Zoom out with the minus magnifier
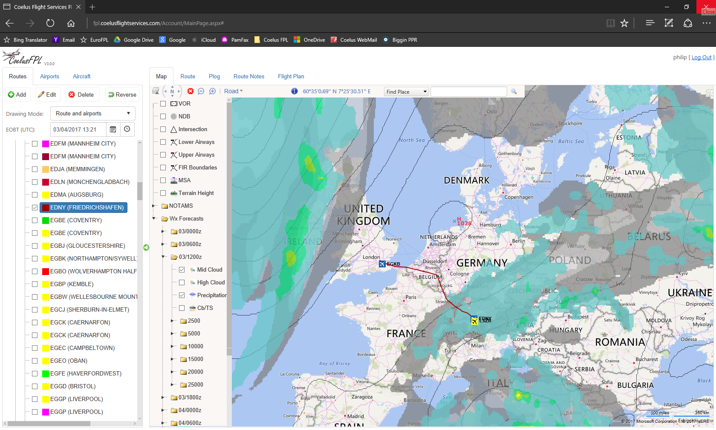 [x=201, y=91]
